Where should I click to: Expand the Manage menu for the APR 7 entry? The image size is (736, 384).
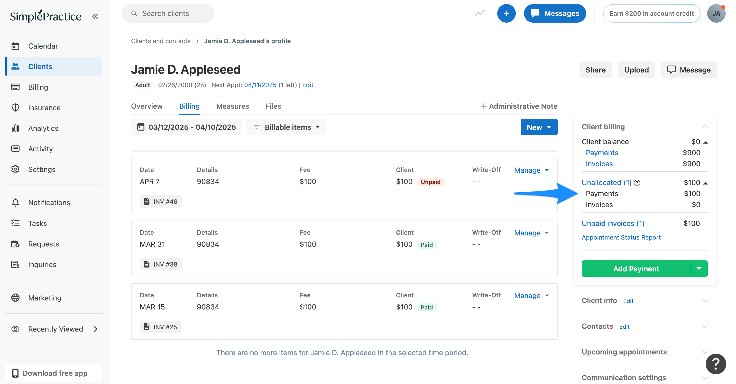tap(531, 170)
